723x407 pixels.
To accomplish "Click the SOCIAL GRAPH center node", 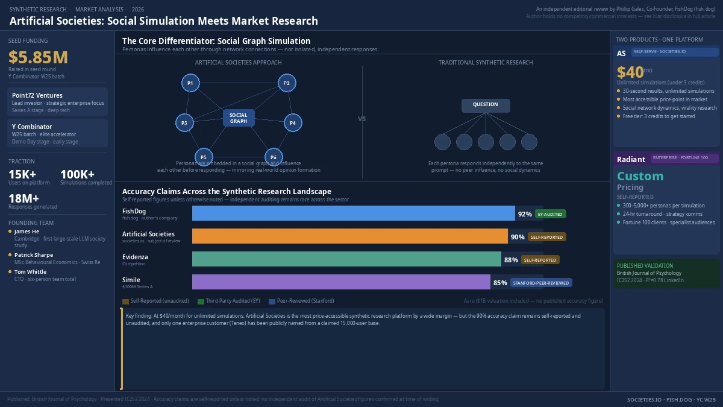I will coord(239,118).
